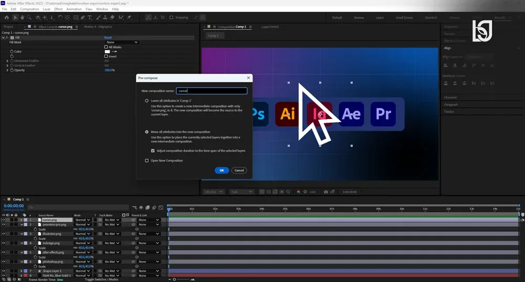Image resolution: width=525 pixels, height=282 pixels.
Task: Select the Clone Stamp tool
Action: pos(105,17)
